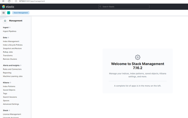Open the hamburger navigation menu
The width and height of the screenshot is (188, 118).
pos(4,13)
